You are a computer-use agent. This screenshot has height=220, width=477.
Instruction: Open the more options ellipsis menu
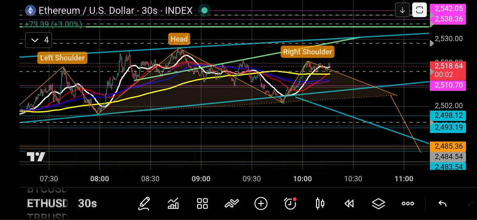(x=408, y=204)
